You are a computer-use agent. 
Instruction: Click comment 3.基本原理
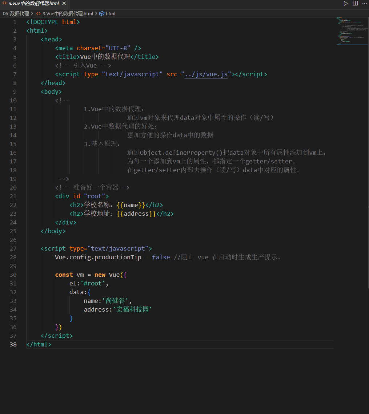(102, 144)
